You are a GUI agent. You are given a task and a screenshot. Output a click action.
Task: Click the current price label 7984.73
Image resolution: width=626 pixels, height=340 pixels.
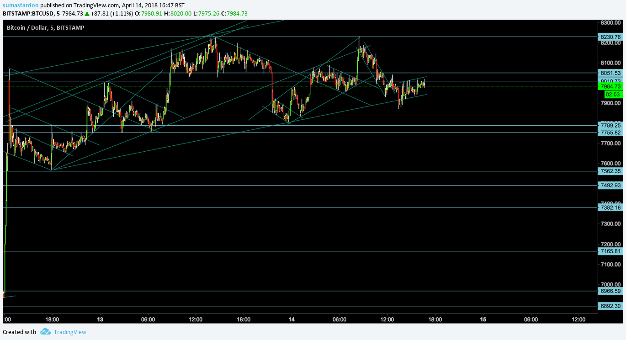point(611,86)
